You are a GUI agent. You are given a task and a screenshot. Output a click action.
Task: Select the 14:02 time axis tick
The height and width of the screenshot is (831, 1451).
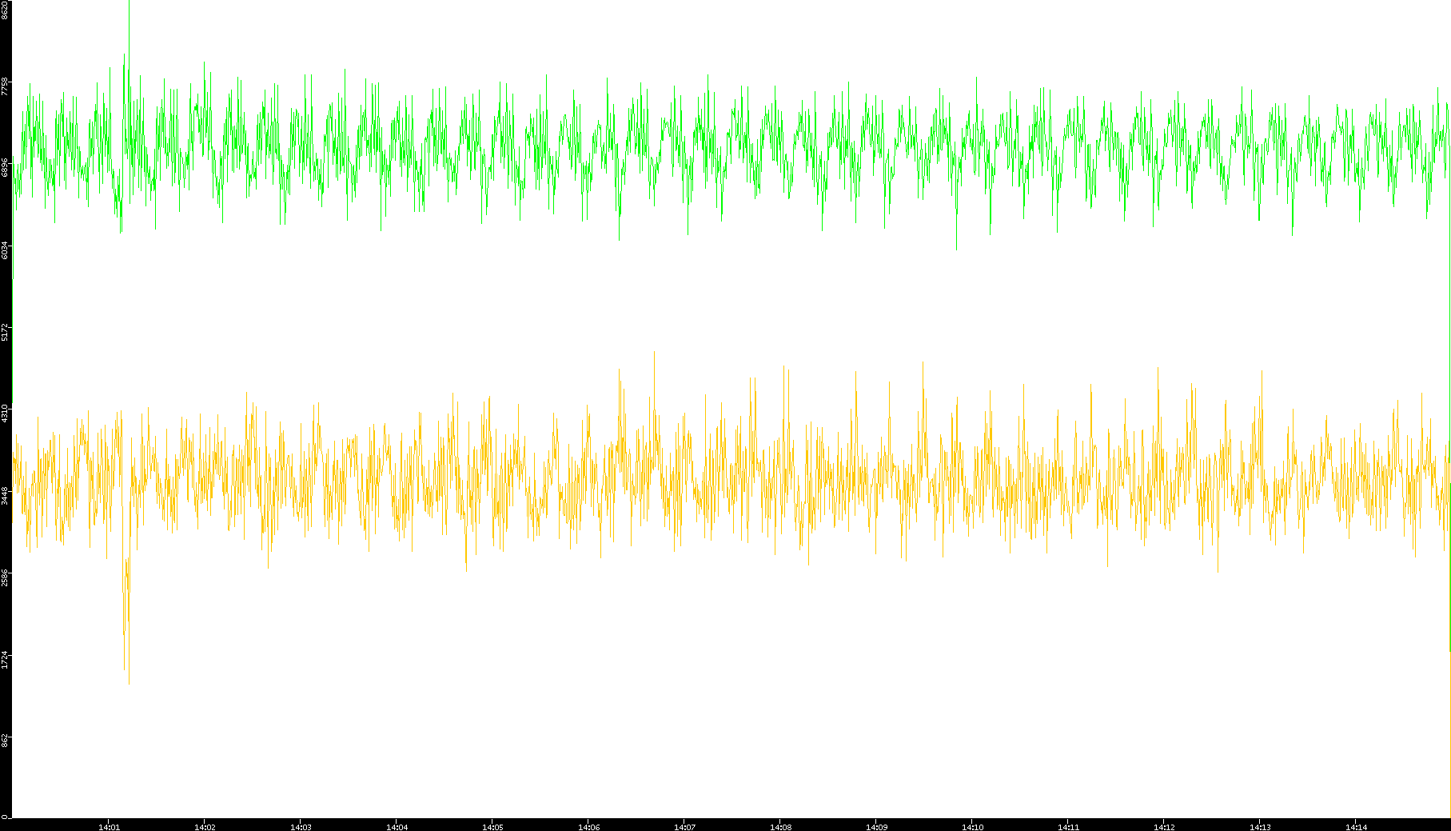coord(205,826)
